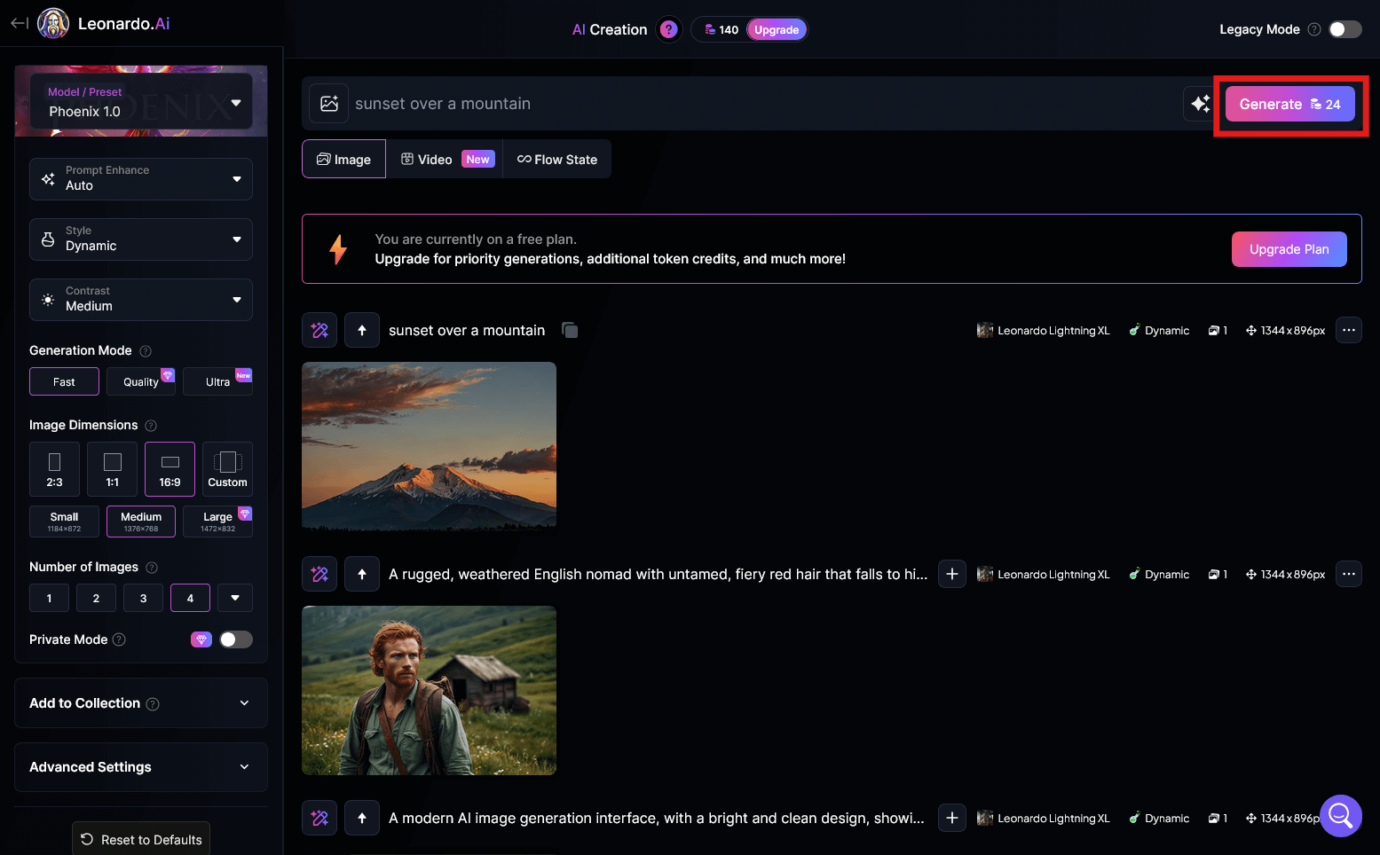
Task: Open the red-haired nomad generated image
Action: [x=429, y=690]
